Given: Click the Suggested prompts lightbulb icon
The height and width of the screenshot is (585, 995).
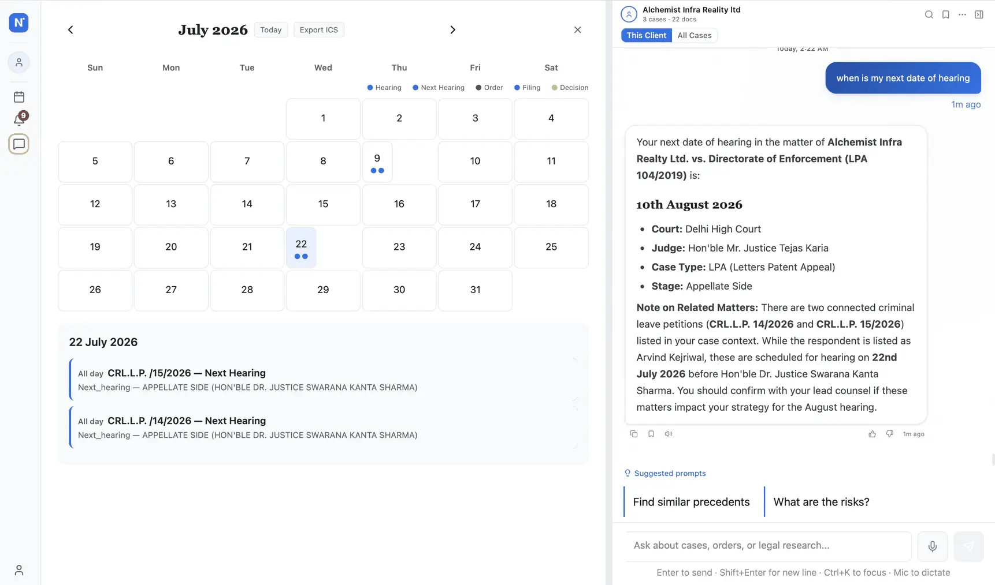Looking at the screenshot, I should click(628, 473).
